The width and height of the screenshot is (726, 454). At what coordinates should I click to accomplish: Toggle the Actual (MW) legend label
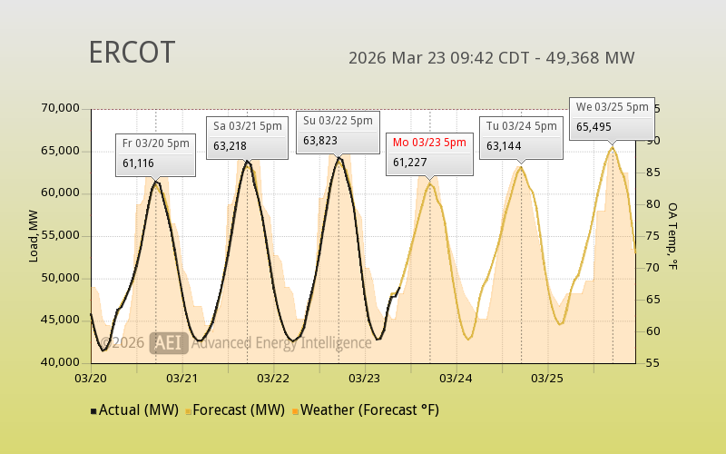[x=137, y=410]
